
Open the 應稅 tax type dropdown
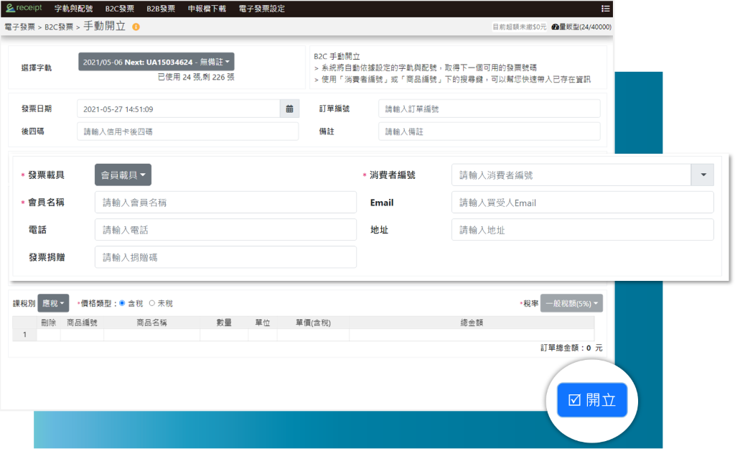53,303
